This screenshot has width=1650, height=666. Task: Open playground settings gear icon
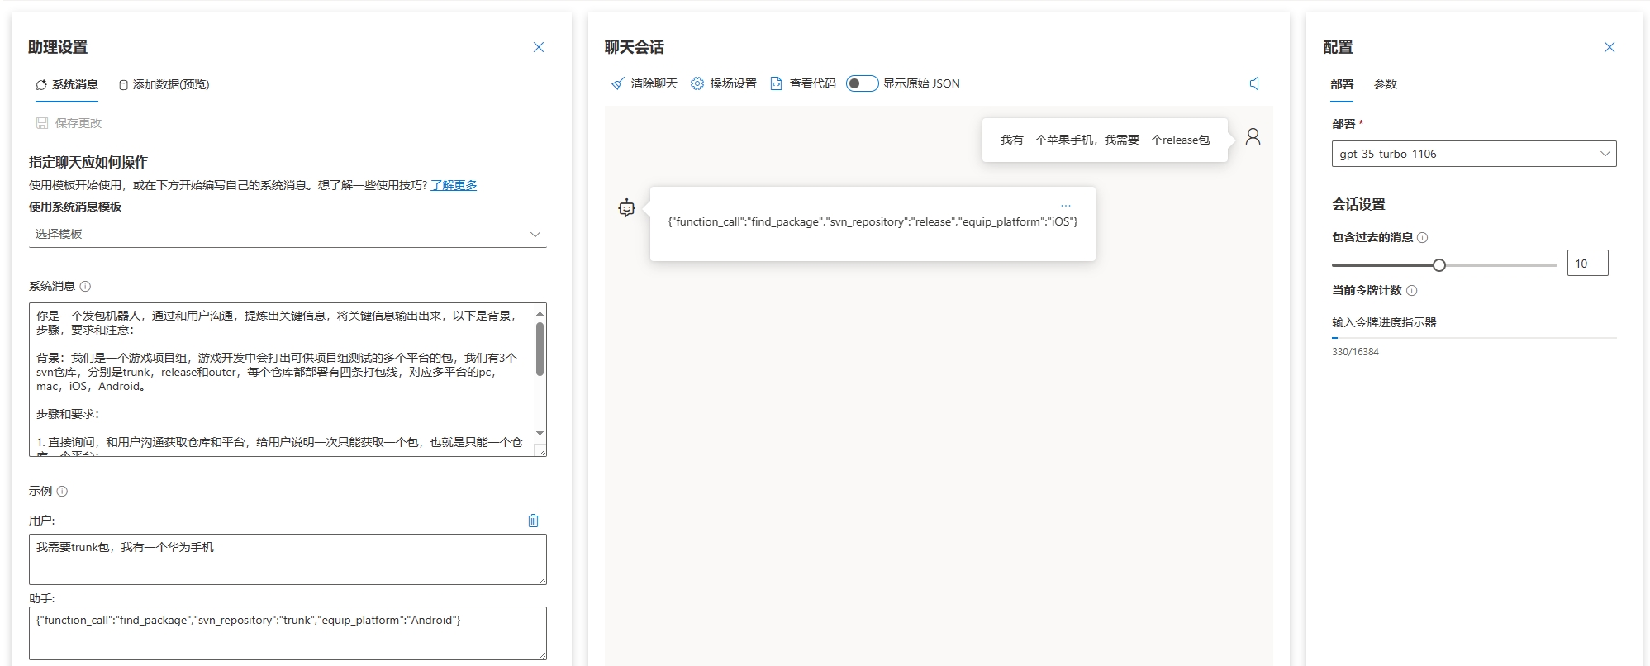(697, 83)
